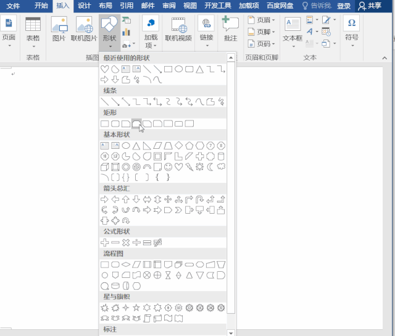
Task: Switch to the Home tab
Action: pos(41,6)
